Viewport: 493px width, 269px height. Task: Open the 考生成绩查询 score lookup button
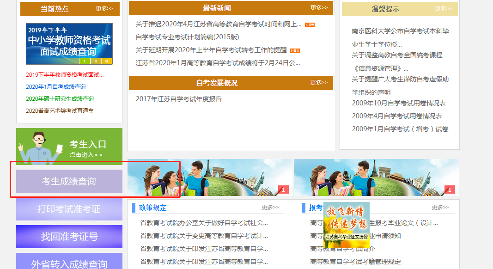(x=69, y=181)
